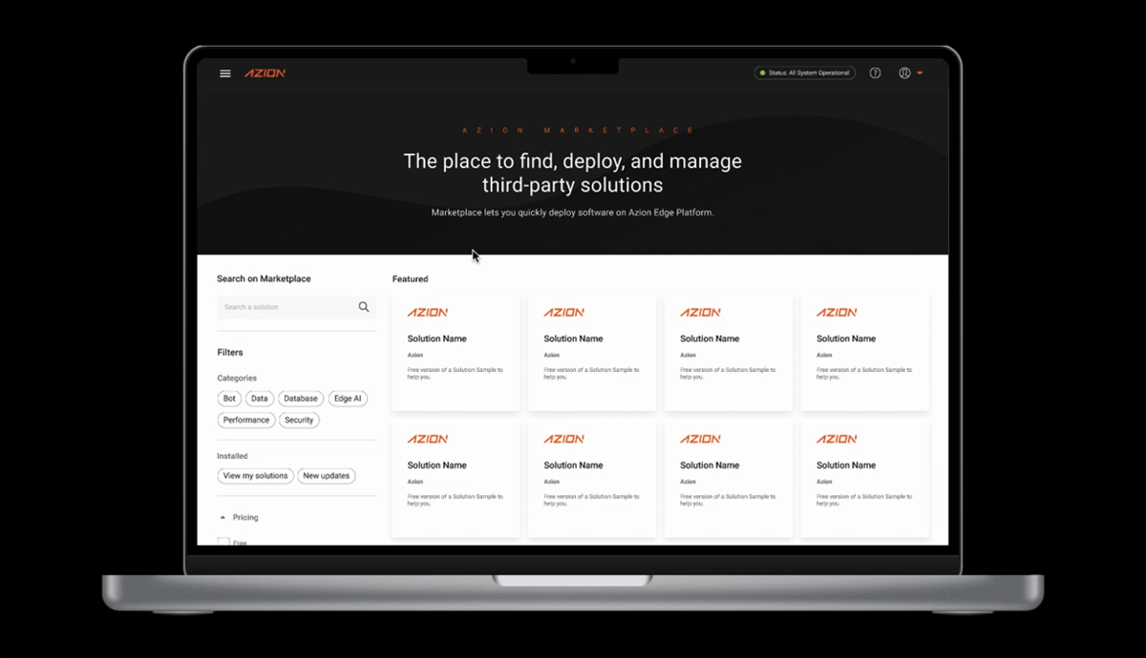Filter by the Database category
Image resolution: width=1146 pixels, height=658 pixels.
301,399
